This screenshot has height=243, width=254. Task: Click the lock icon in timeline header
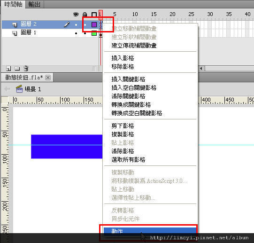tap(85, 15)
